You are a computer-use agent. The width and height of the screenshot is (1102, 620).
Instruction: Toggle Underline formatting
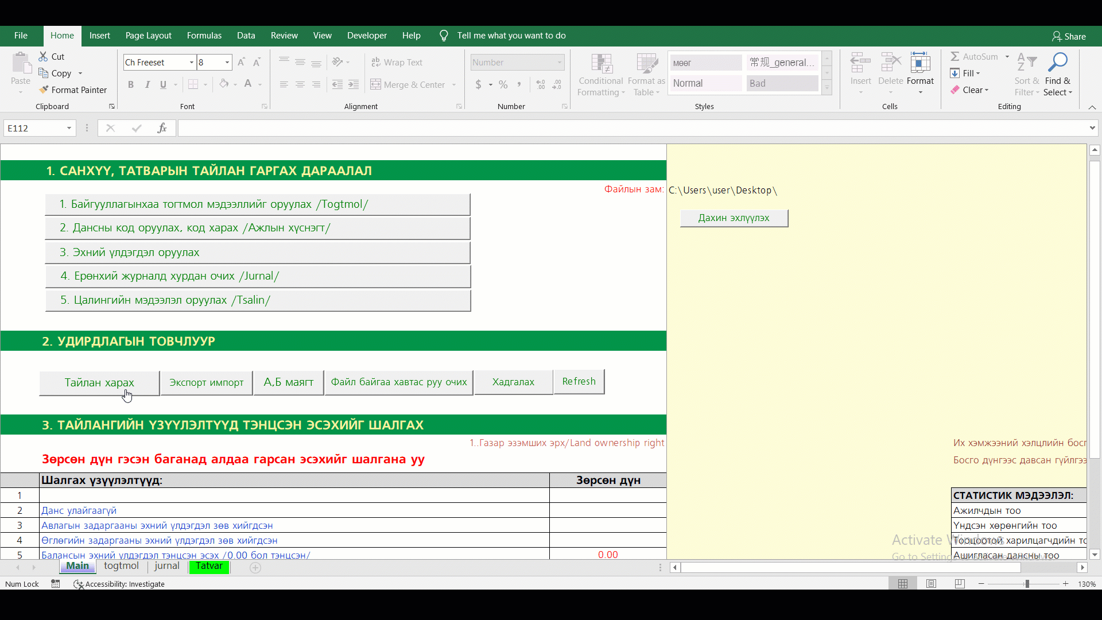pyautogui.click(x=163, y=84)
